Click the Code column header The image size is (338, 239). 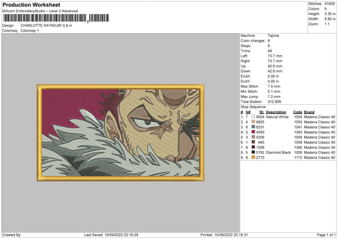[297, 112]
